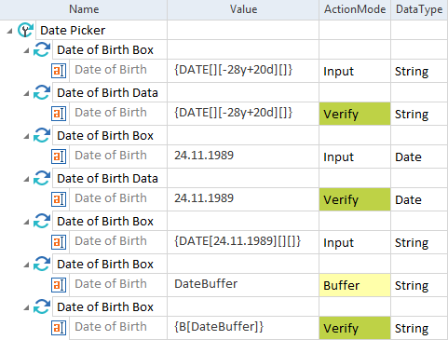Click text field icon on DateBuffer row
Viewport: 448px width, 340px height.
(x=59, y=285)
